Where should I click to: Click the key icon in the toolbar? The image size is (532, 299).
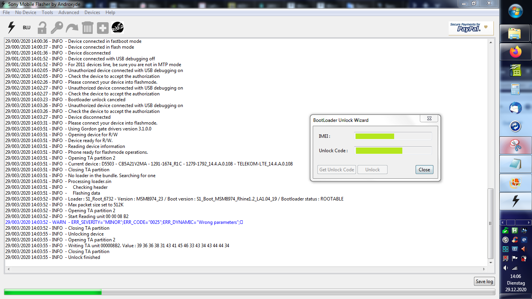point(57,28)
